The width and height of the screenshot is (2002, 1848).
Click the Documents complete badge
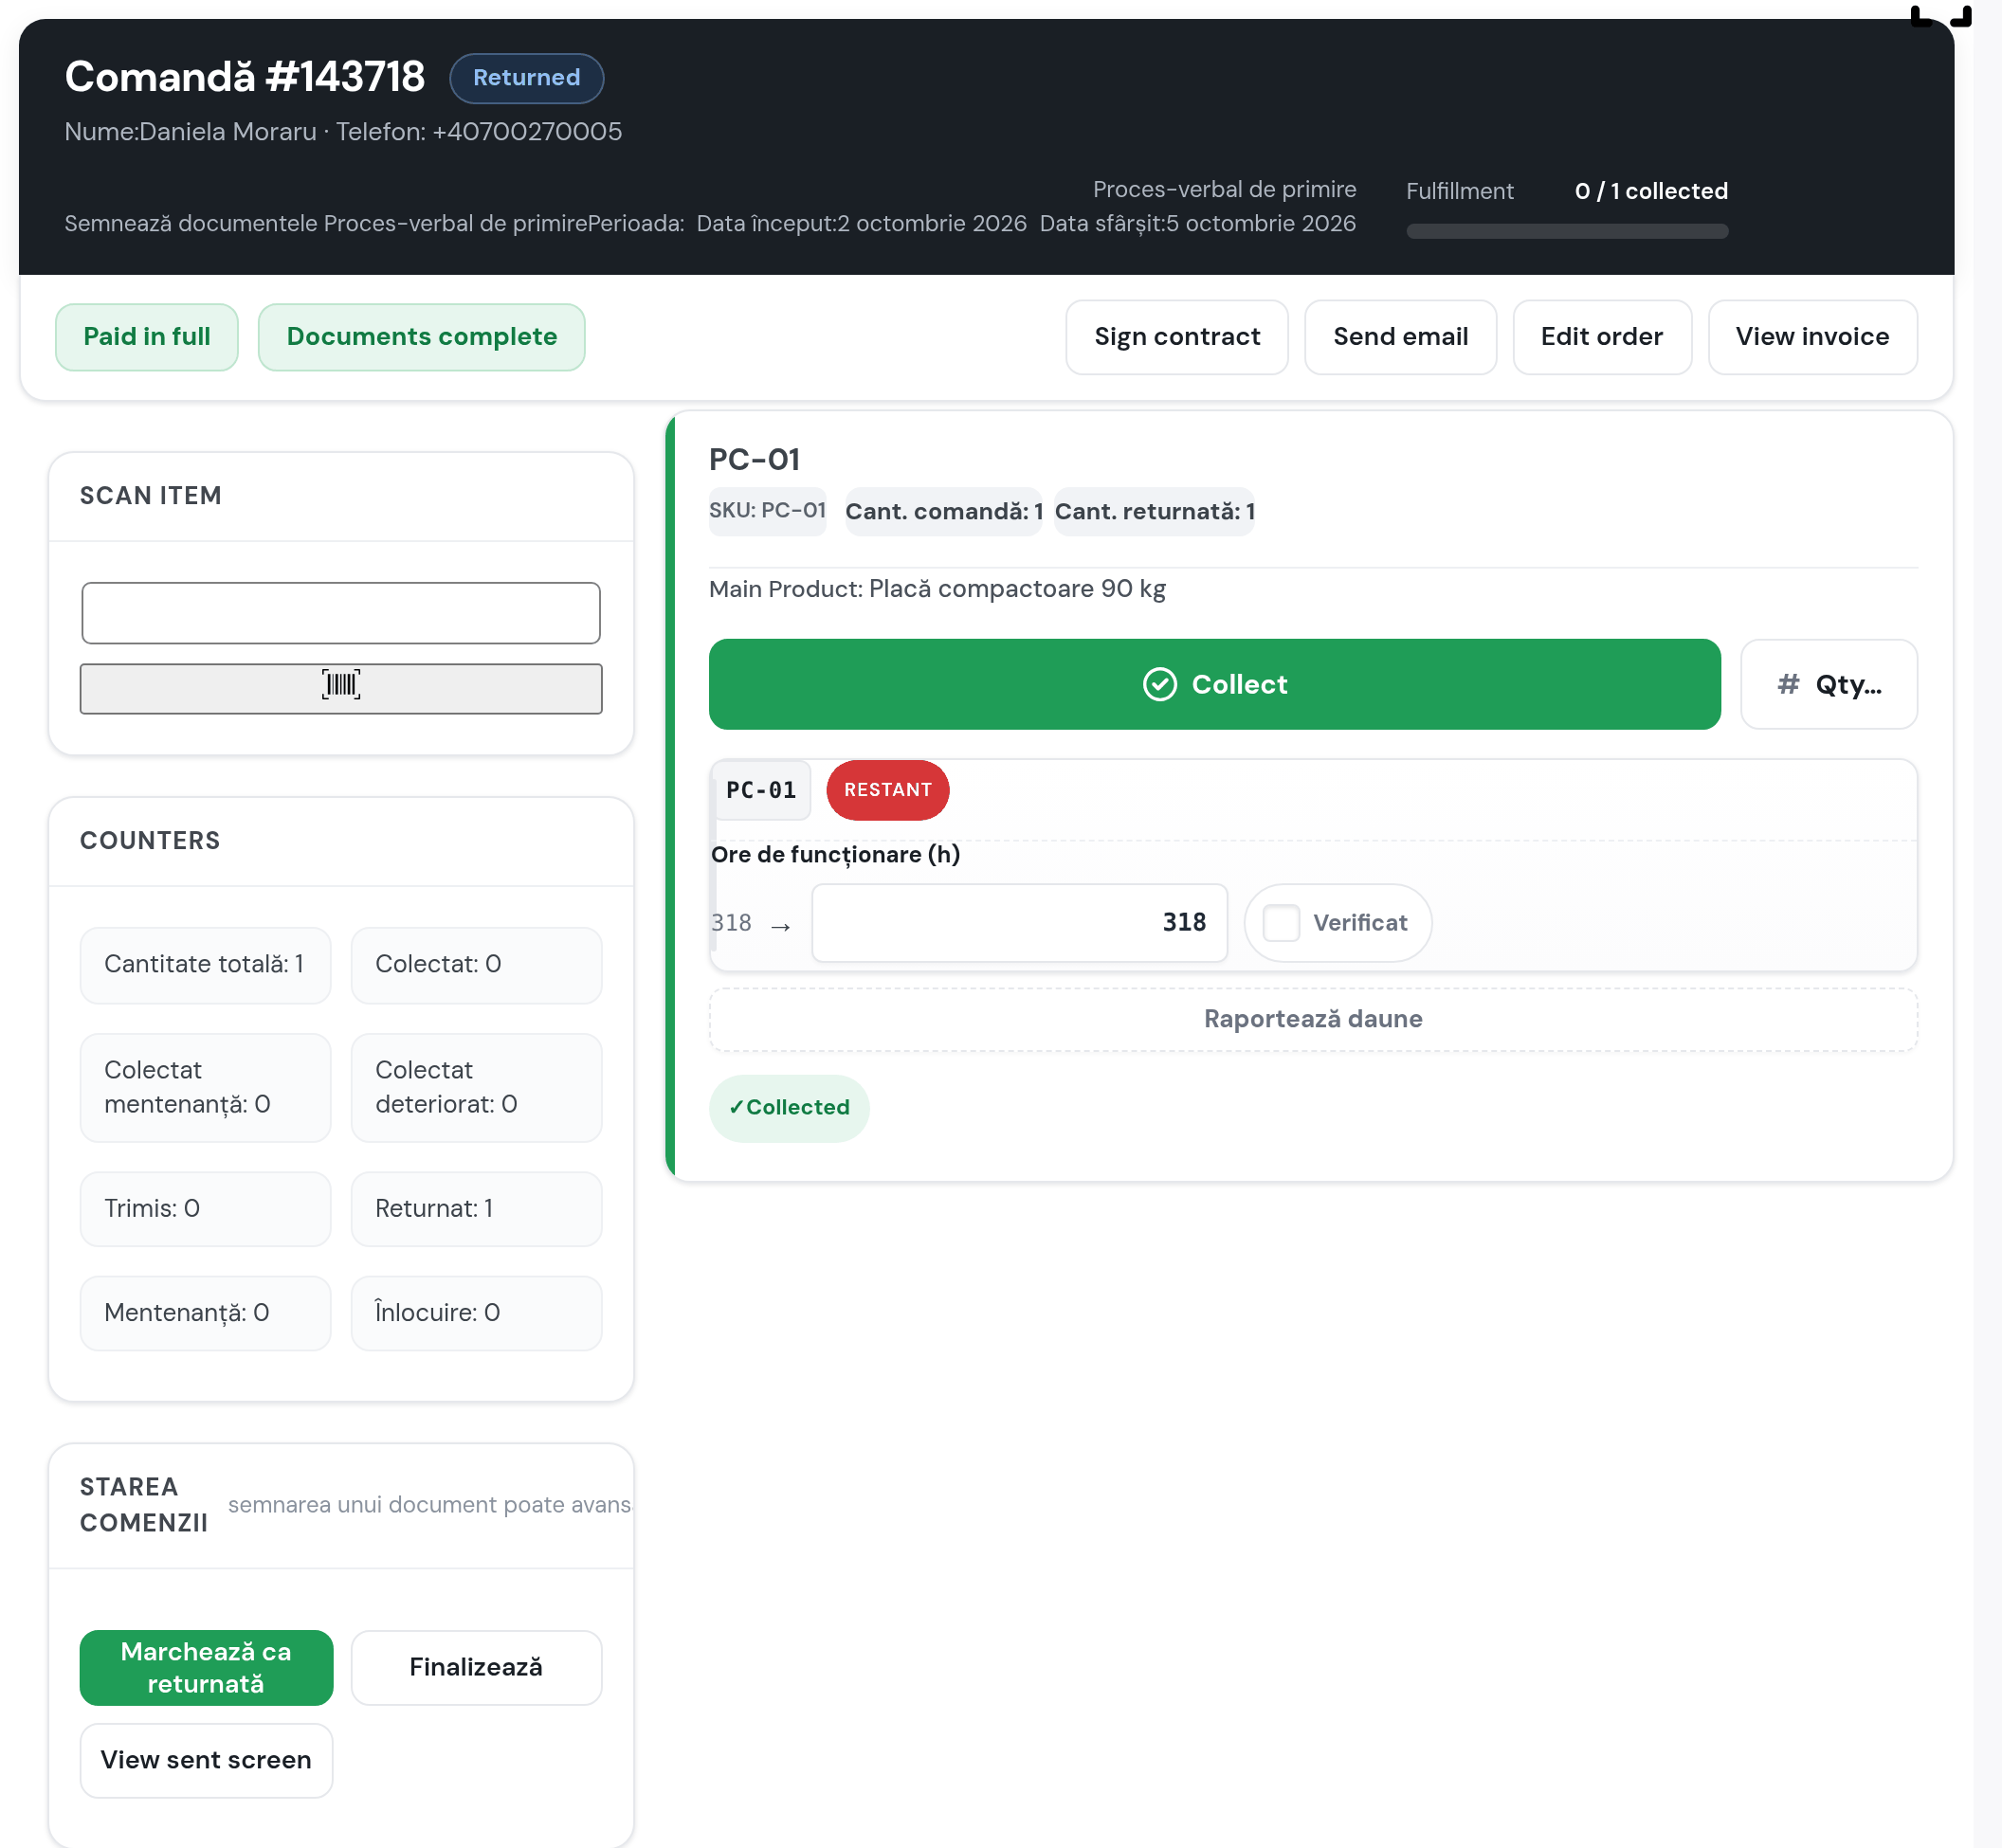pyautogui.click(x=421, y=337)
